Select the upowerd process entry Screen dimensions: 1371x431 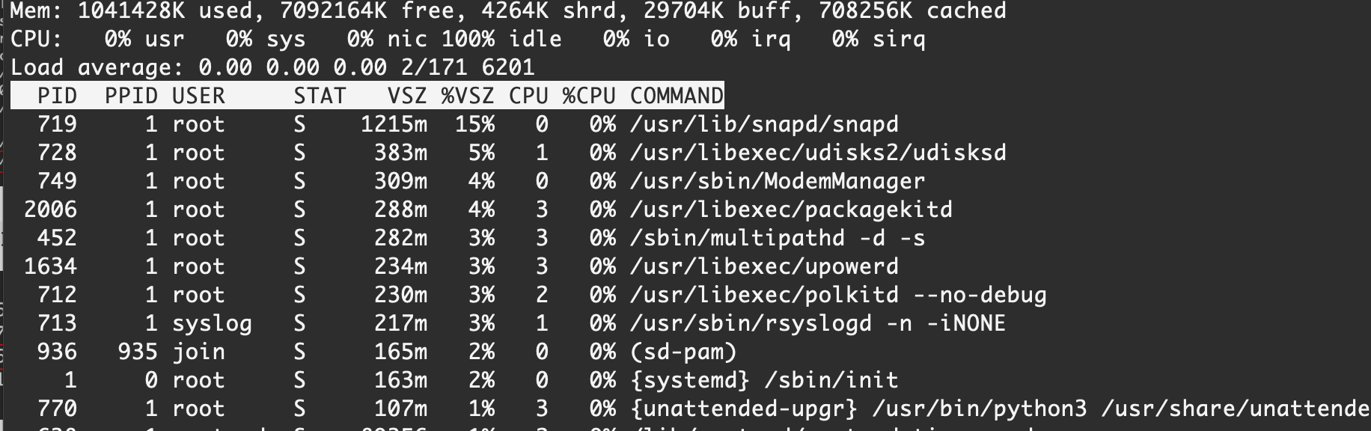pos(763,266)
